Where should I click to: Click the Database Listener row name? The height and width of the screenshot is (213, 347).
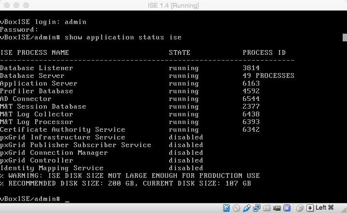[x=37, y=68]
